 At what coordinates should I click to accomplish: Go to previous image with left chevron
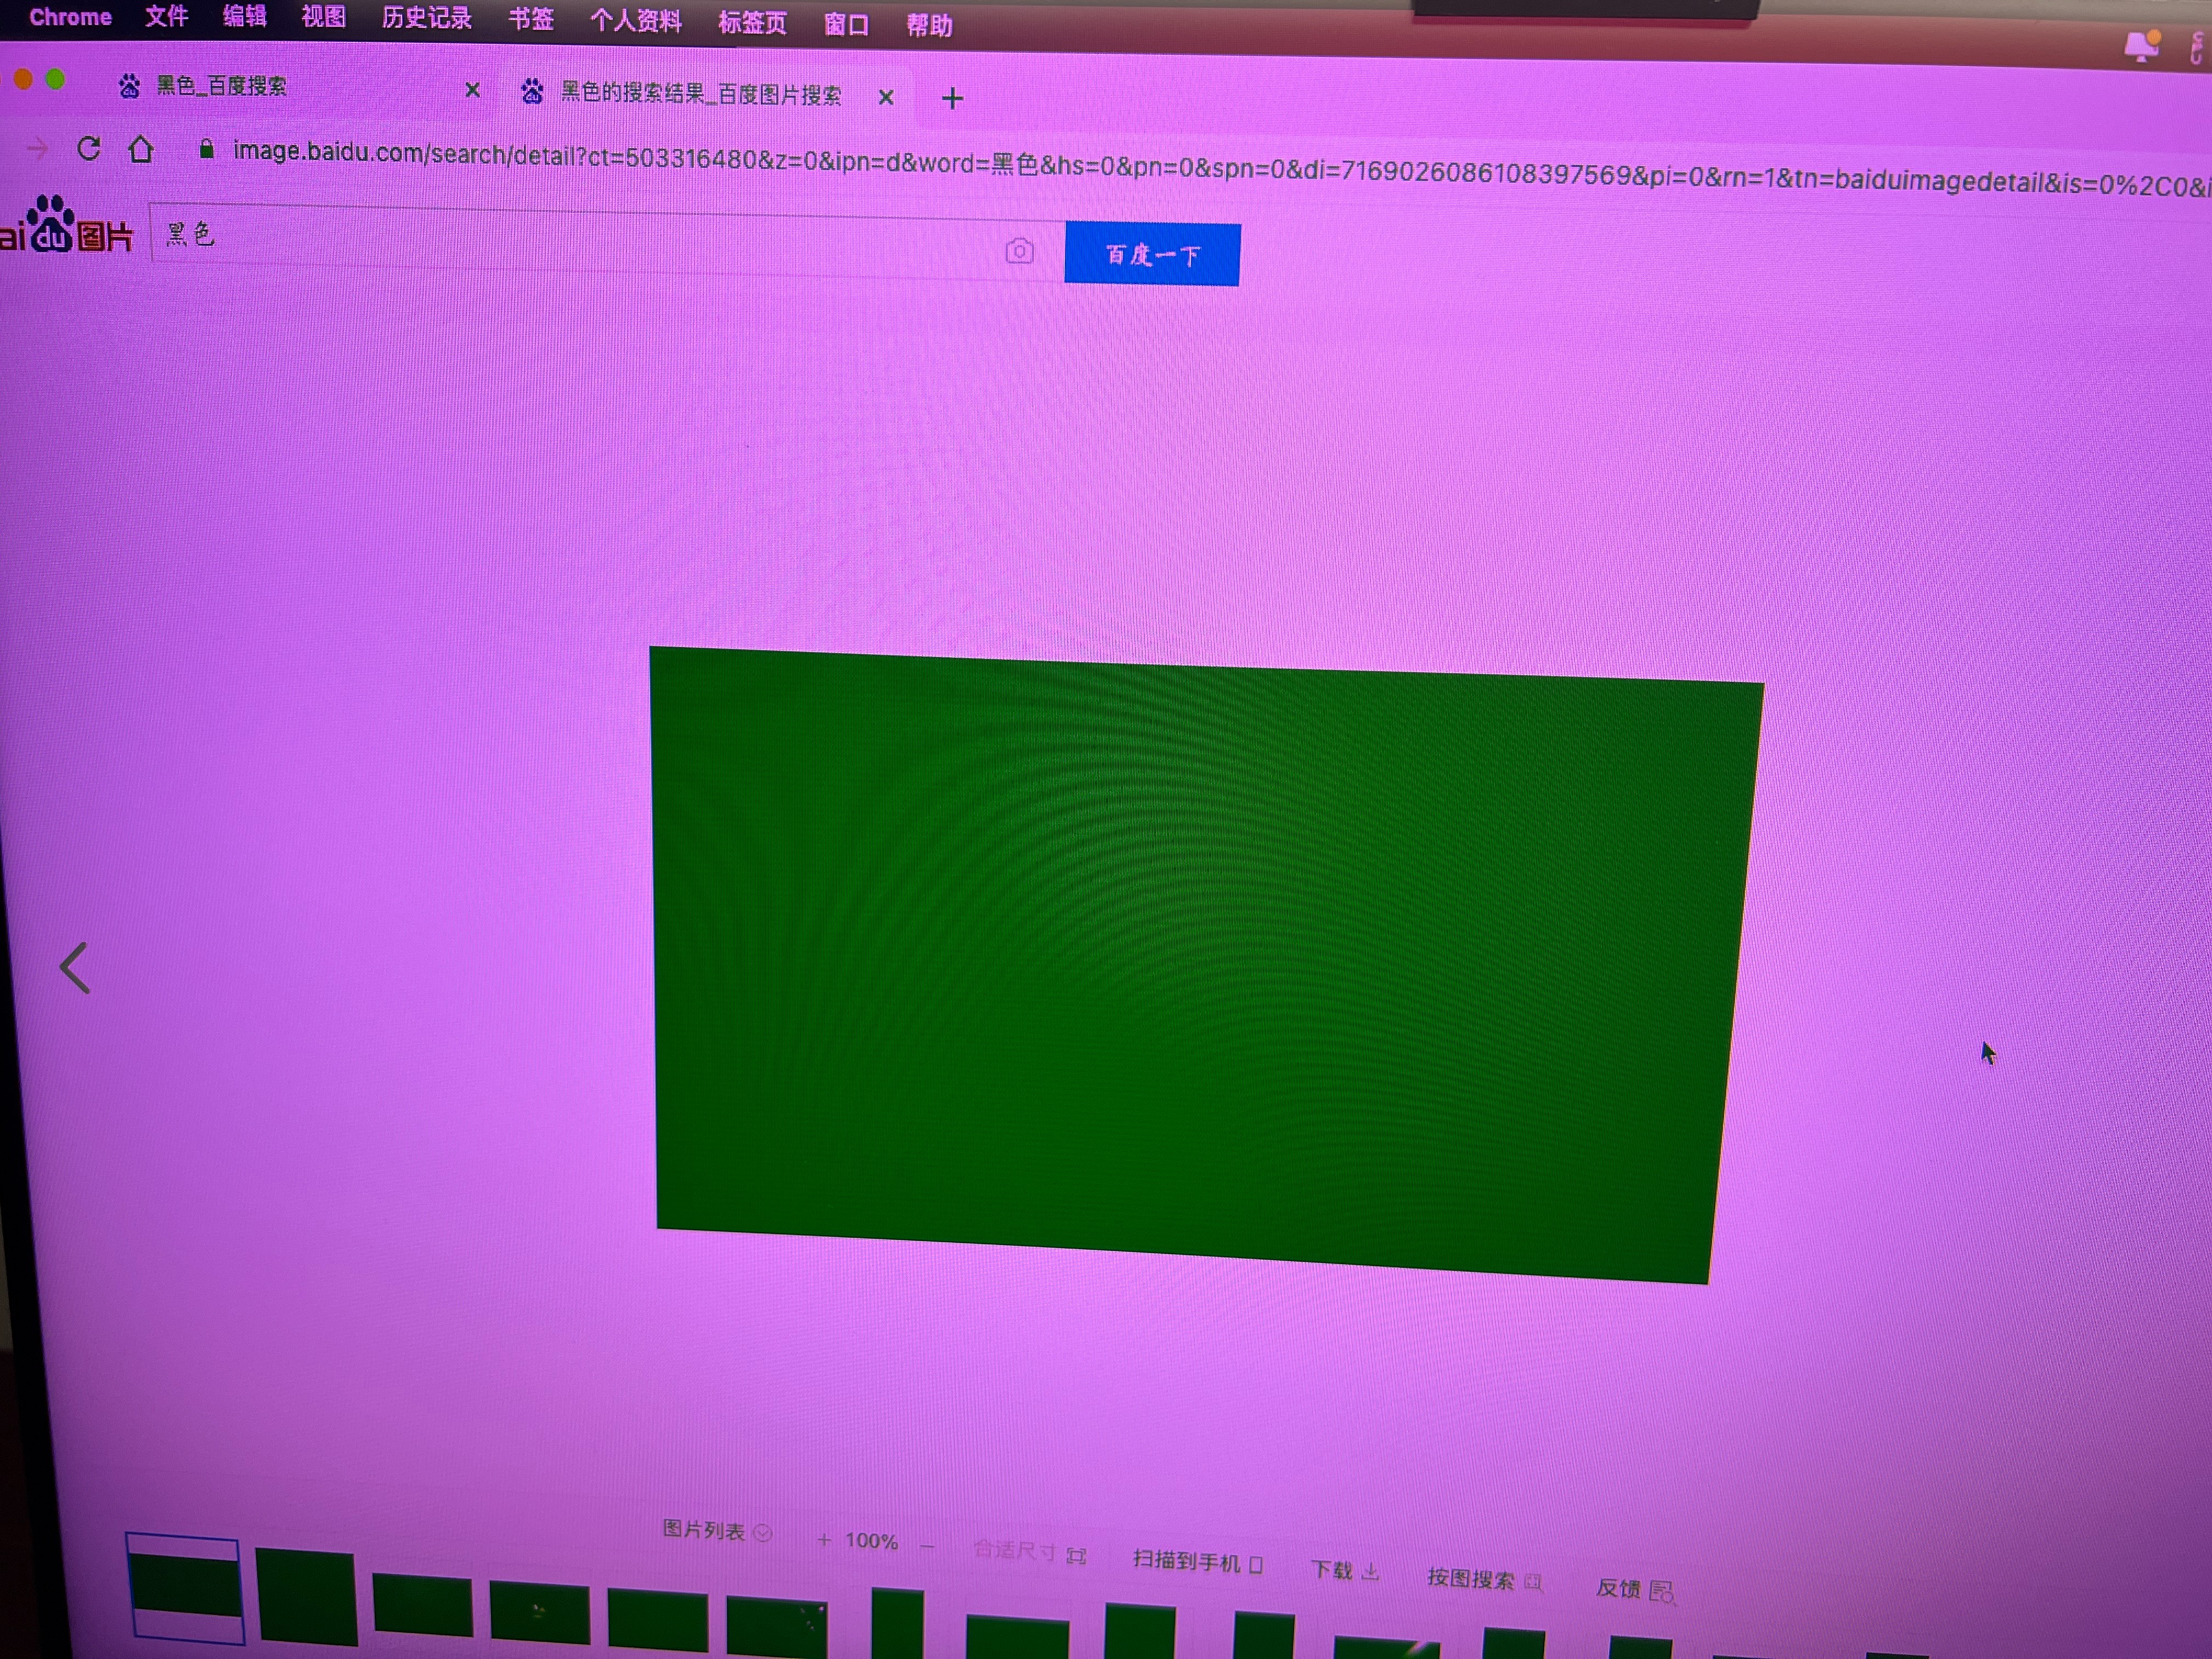tap(75, 968)
